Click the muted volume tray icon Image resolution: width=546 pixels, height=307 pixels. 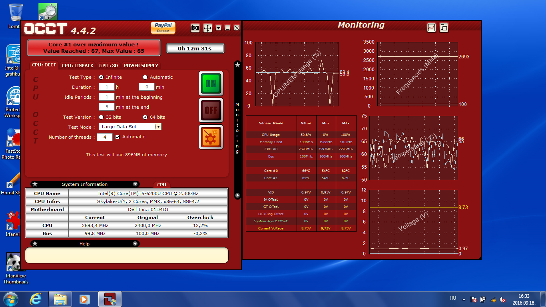[x=502, y=299]
